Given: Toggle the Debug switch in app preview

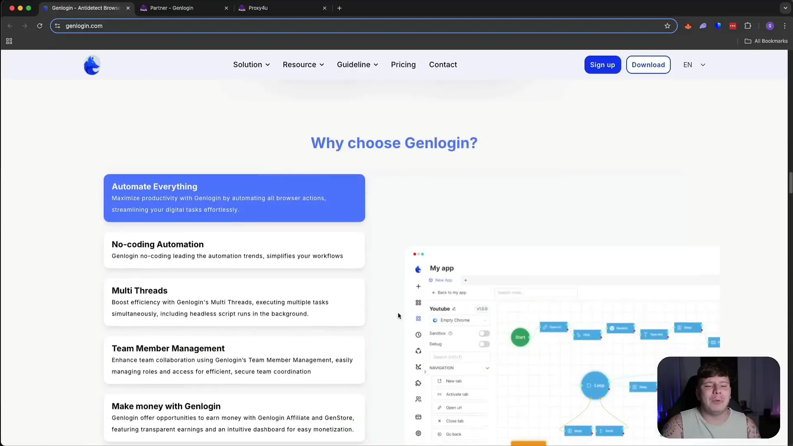Looking at the screenshot, I should click(x=484, y=344).
